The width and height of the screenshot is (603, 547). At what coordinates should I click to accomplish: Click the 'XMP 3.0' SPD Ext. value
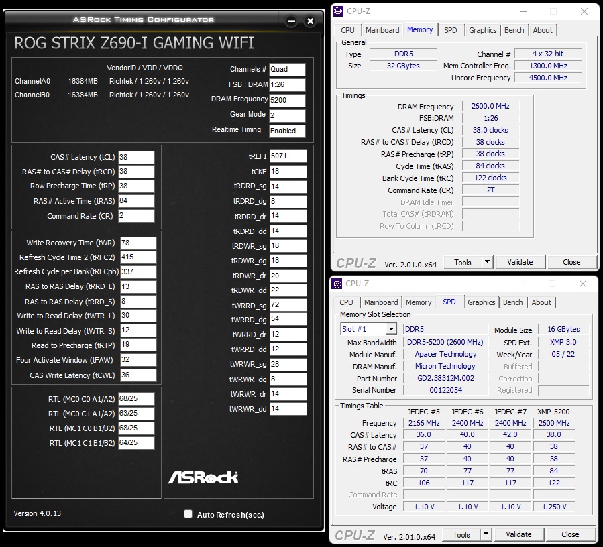[x=563, y=342]
